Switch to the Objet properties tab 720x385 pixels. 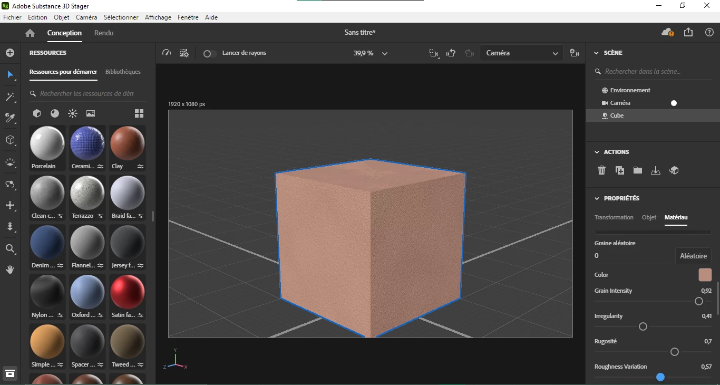(649, 217)
